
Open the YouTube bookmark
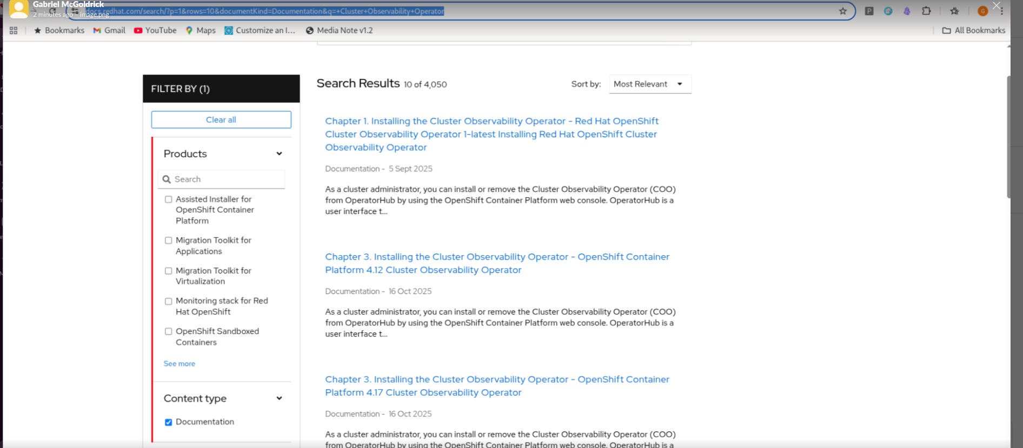[155, 30]
